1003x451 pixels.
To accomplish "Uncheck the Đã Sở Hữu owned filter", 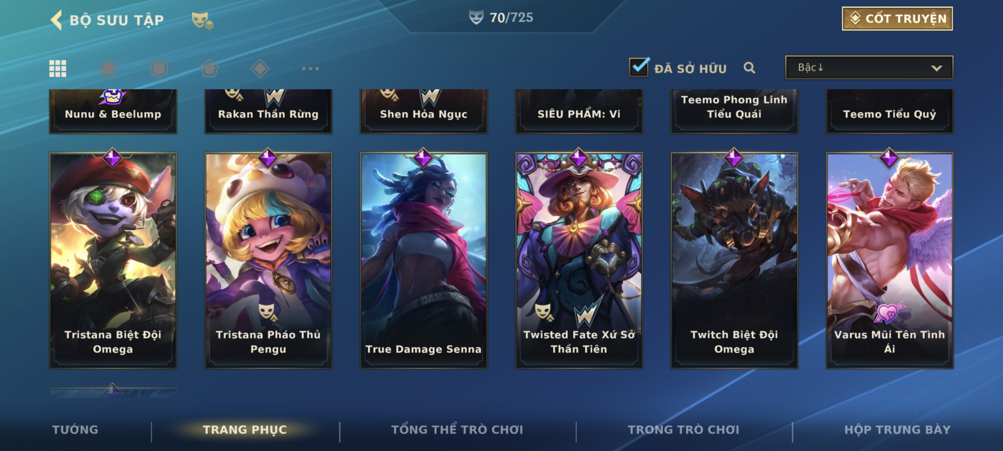I will point(639,67).
